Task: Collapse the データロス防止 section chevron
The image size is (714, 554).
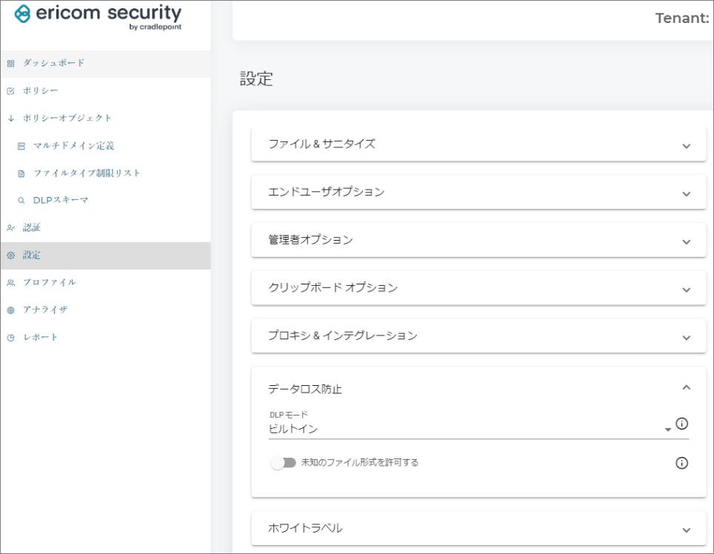Action: pos(686,387)
